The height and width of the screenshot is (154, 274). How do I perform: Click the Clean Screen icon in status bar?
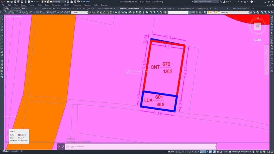pyautogui.click(x=269, y=152)
